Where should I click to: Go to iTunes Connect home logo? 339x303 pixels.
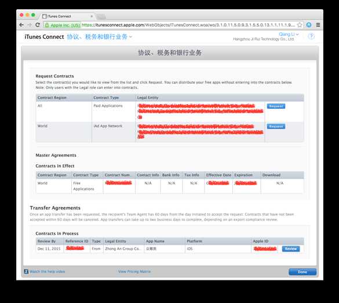[x=44, y=37]
